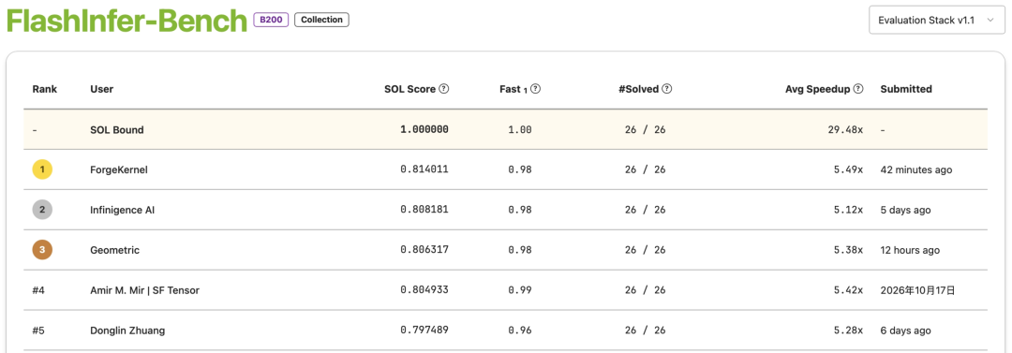Screen dimensions: 1012x353
Task: Open the FlashInfer-Bench title link
Action: point(127,21)
